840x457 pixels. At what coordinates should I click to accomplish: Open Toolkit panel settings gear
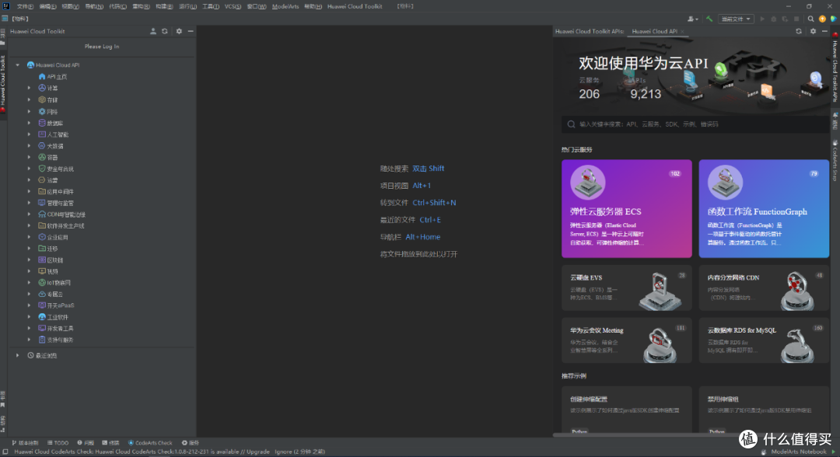179,32
